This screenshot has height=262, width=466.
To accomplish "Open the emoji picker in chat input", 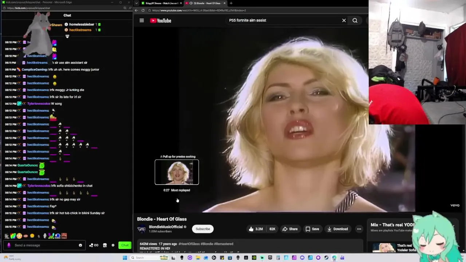I will (80, 245).
